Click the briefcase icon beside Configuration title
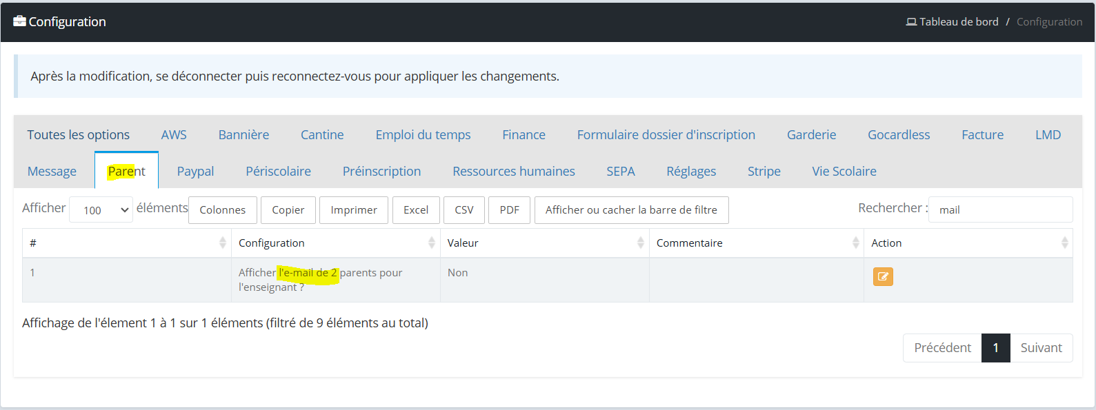The width and height of the screenshot is (1096, 410). click(19, 21)
